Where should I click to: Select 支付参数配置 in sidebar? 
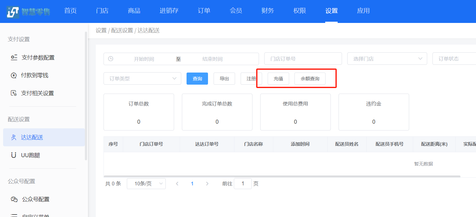coord(44,57)
